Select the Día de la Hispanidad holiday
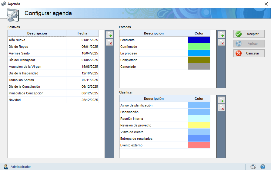This screenshot has width=271, height=170. point(37,73)
